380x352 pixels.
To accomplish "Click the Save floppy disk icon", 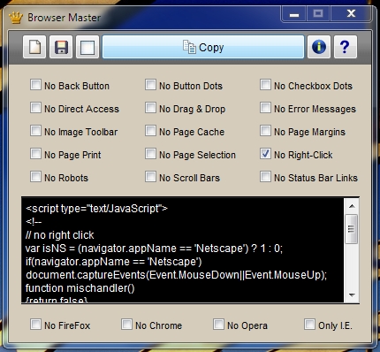I will click(61, 47).
